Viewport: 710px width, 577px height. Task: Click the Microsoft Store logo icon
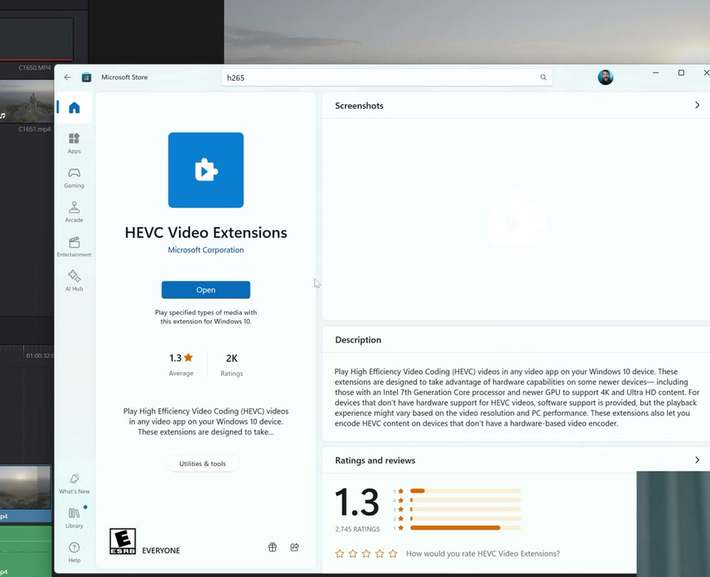click(86, 78)
